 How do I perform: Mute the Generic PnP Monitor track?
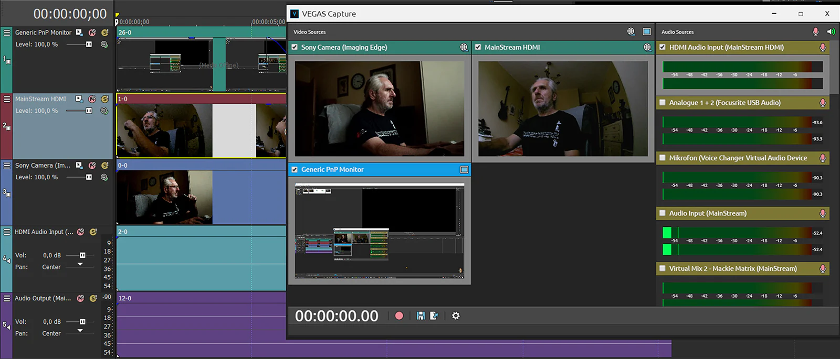click(x=92, y=32)
